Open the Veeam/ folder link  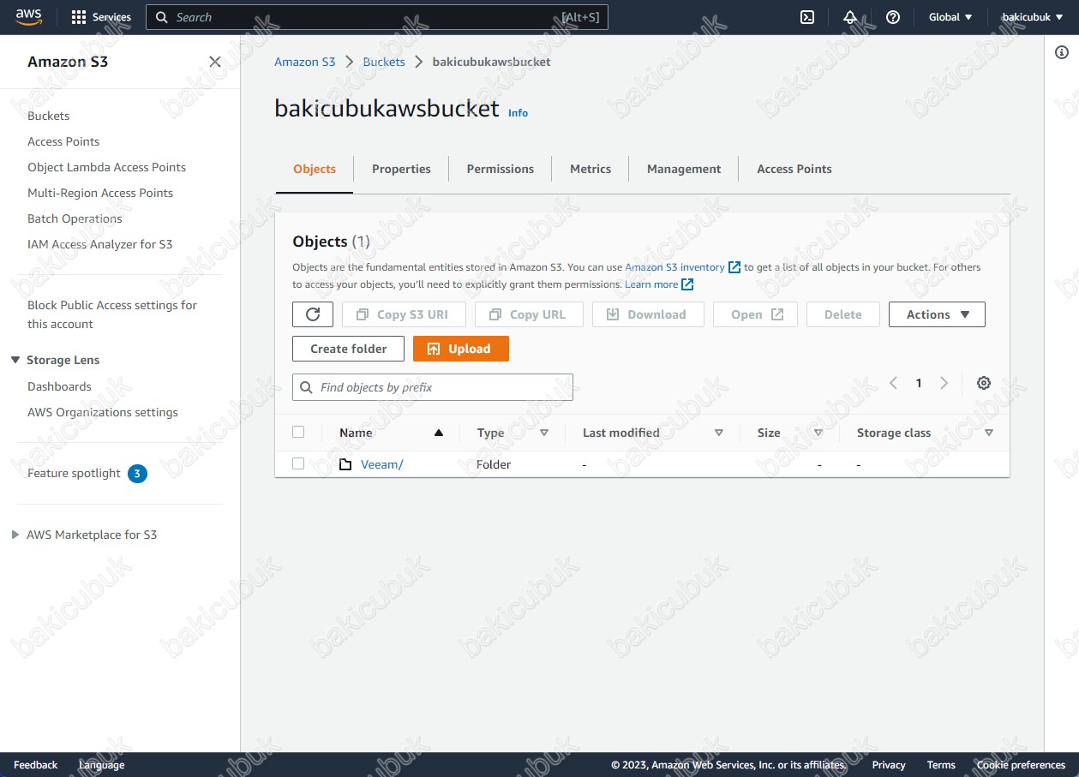pyautogui.click(x=382, y=464)
